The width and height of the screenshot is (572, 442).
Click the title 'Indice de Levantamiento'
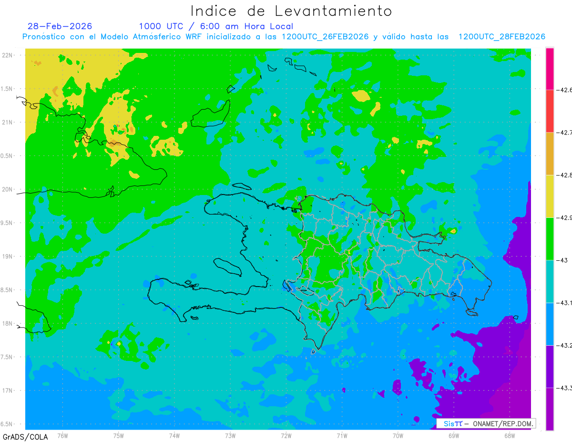coord(291,11)
